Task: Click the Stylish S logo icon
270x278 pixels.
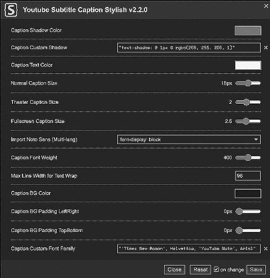Action: pos(11,10)
